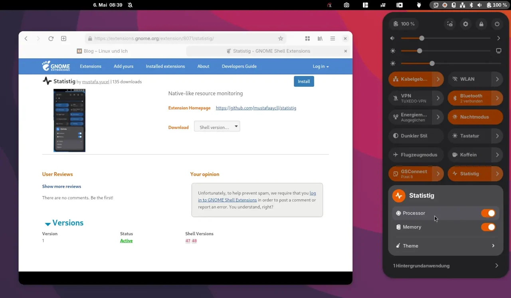Click the settings gear in quick settings

click(465, 24)
